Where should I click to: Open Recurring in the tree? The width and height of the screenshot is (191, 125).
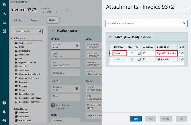(23, 82)
